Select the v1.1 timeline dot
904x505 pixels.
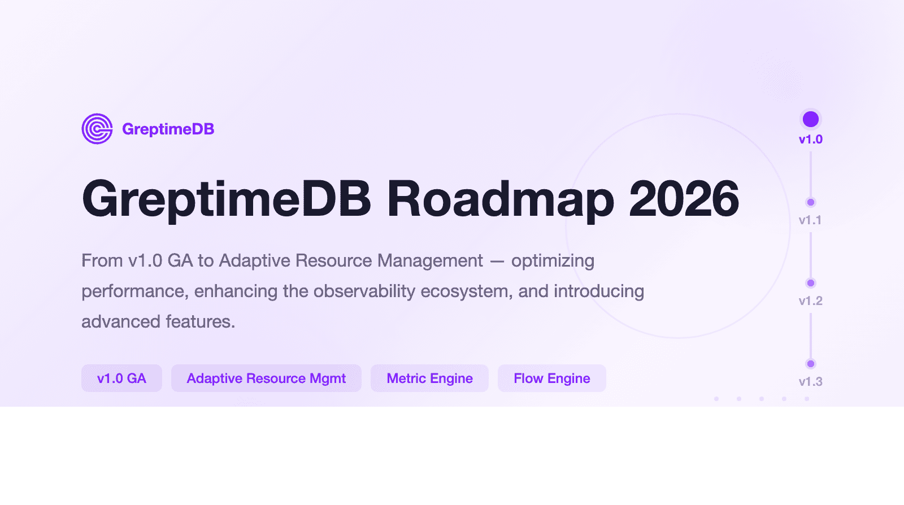pyautogui.click(x=811, y=202)
